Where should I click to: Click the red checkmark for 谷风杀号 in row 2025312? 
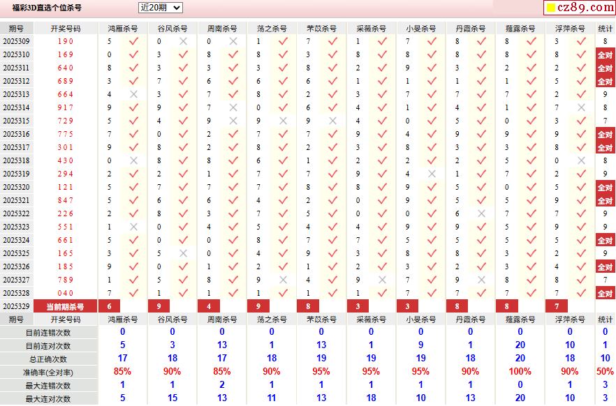[x=183, y=81]
